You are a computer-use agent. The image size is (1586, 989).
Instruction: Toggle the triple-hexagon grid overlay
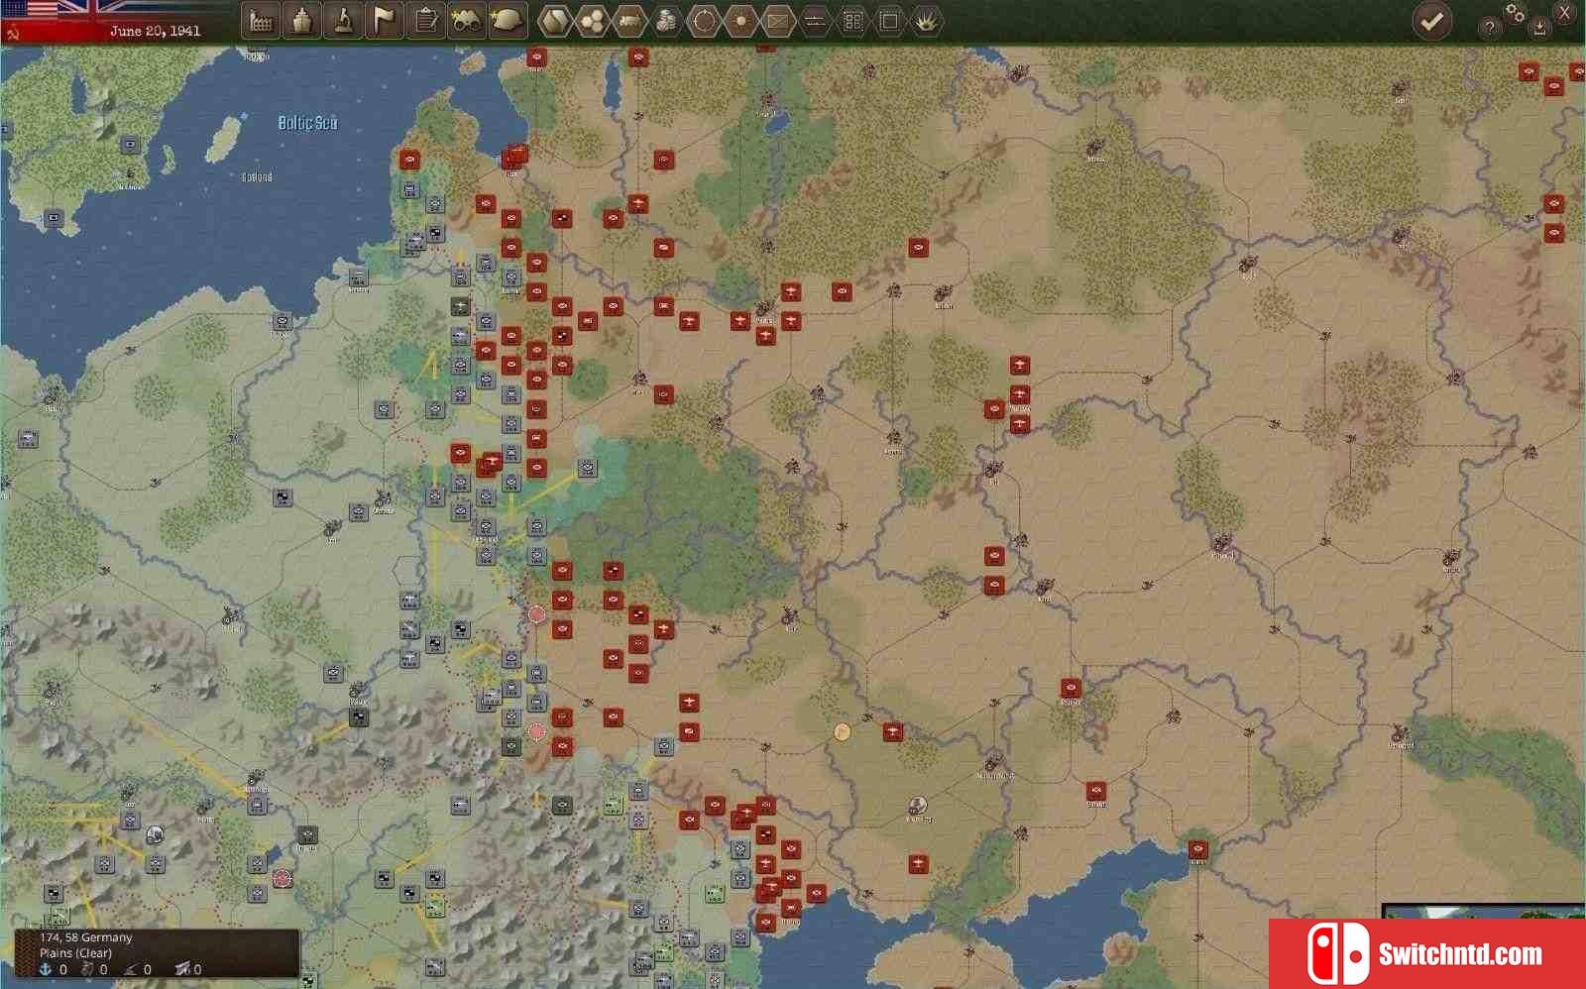(x=592, y=21)
